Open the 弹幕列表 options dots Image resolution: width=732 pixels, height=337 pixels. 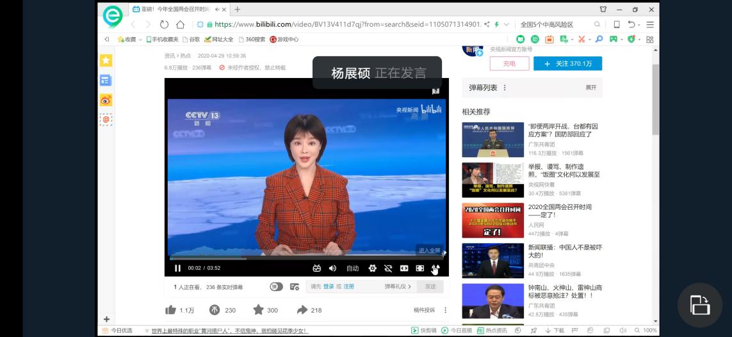click(505, 88)
